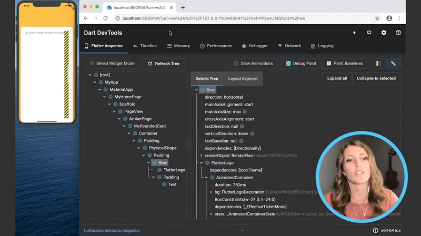Image resolution: width=421 pixels, height=236 pixels.
Task: Open Chrome profile avatar icon
Action: click(389, 18)
